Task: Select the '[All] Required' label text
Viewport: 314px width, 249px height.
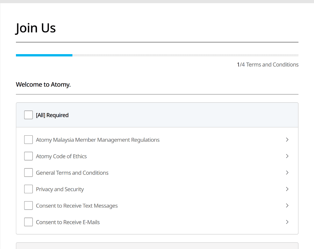Action: (52, 115)
